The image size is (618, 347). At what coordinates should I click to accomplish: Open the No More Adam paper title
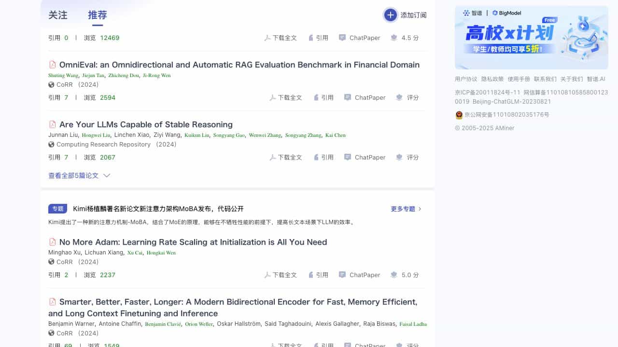[193, 242]
